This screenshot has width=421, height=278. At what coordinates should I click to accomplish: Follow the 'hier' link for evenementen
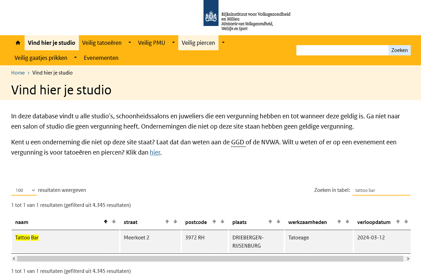click(x=155, y=153)
